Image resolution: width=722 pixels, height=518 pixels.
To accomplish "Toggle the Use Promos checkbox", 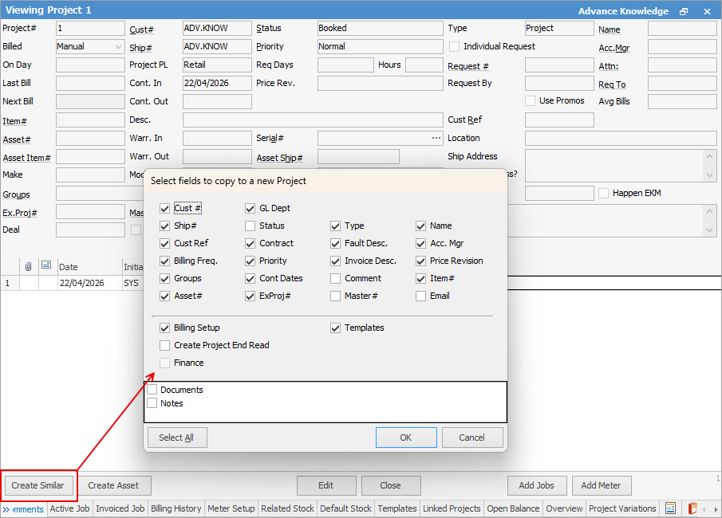I will [531, 100].
